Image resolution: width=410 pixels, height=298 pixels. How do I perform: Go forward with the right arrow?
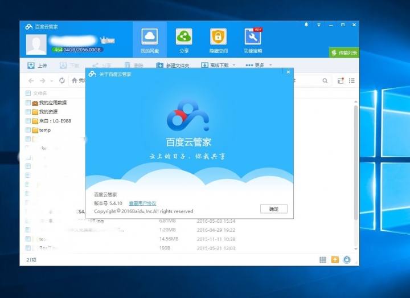pos(43,80)
